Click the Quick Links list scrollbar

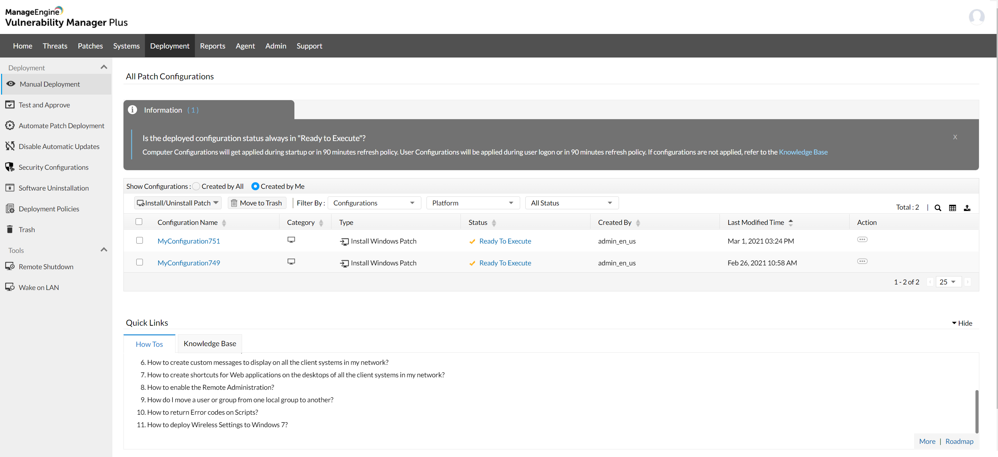coord(977,411)
